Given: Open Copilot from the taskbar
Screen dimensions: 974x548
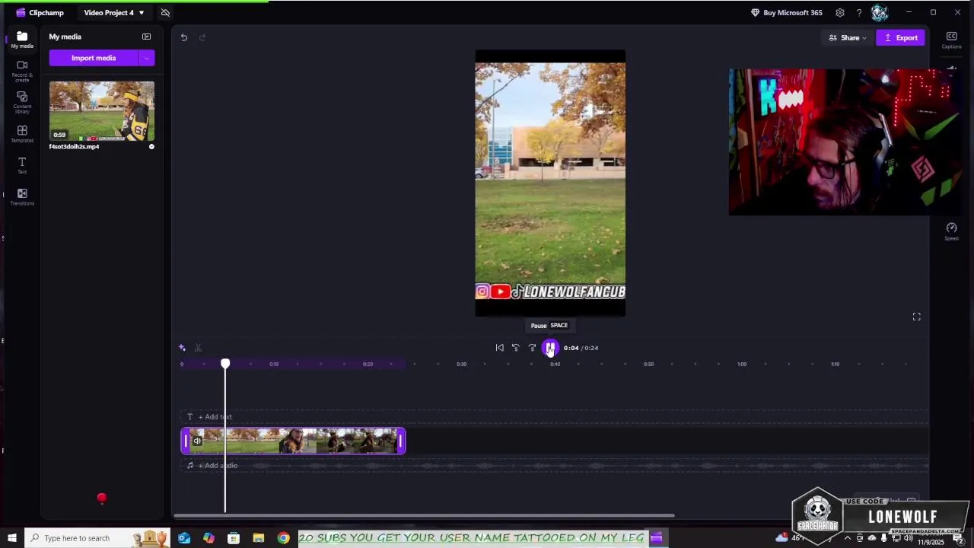Looking at the screenshot, I should [209, 538].
